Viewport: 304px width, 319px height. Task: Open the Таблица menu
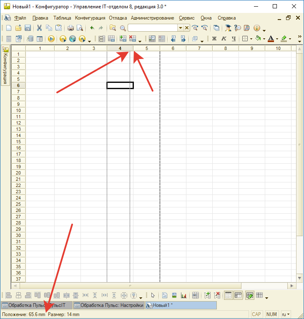click(x=62, y=18)
